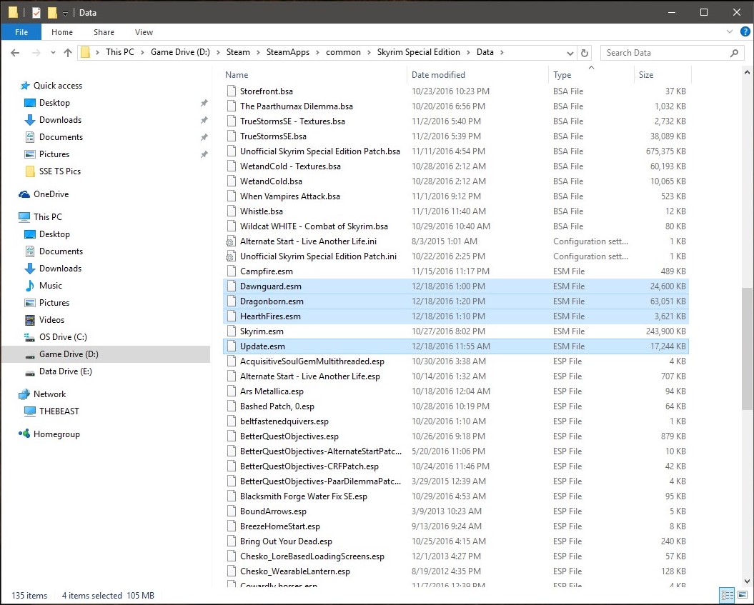Image resolution: width=754 pixels, height=605 pixels.
Task: Open pinned Desktop under Quick access
Action: click(x=54, y=103)
